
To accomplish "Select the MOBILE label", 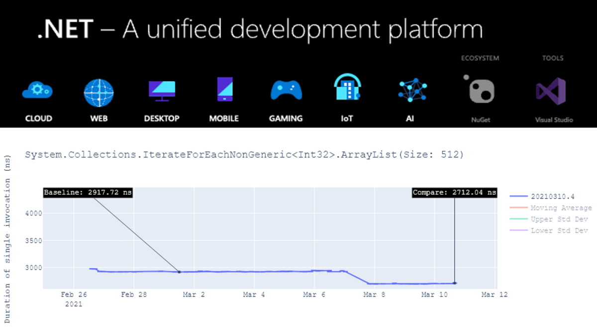I will click(224, 118).
